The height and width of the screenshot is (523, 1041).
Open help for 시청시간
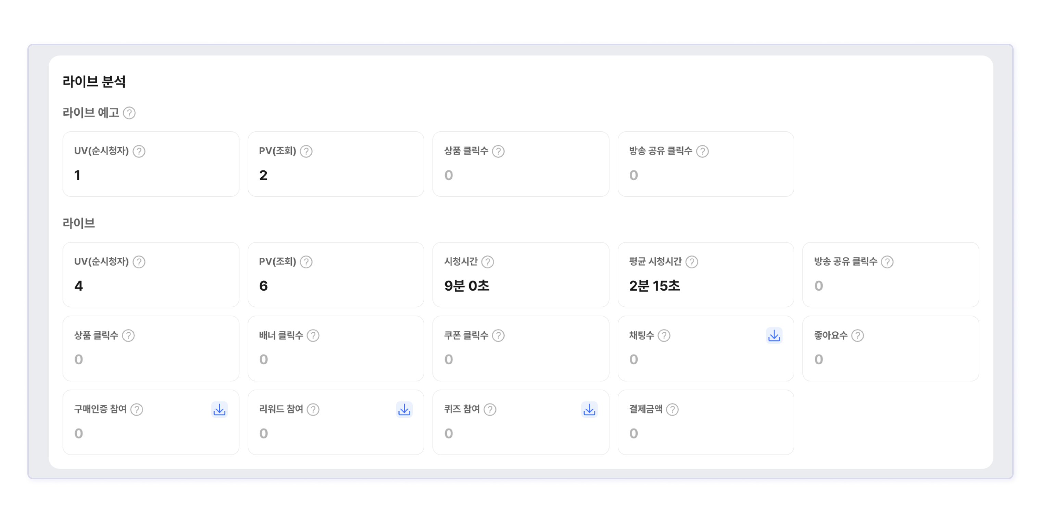[x=487, y=262]
